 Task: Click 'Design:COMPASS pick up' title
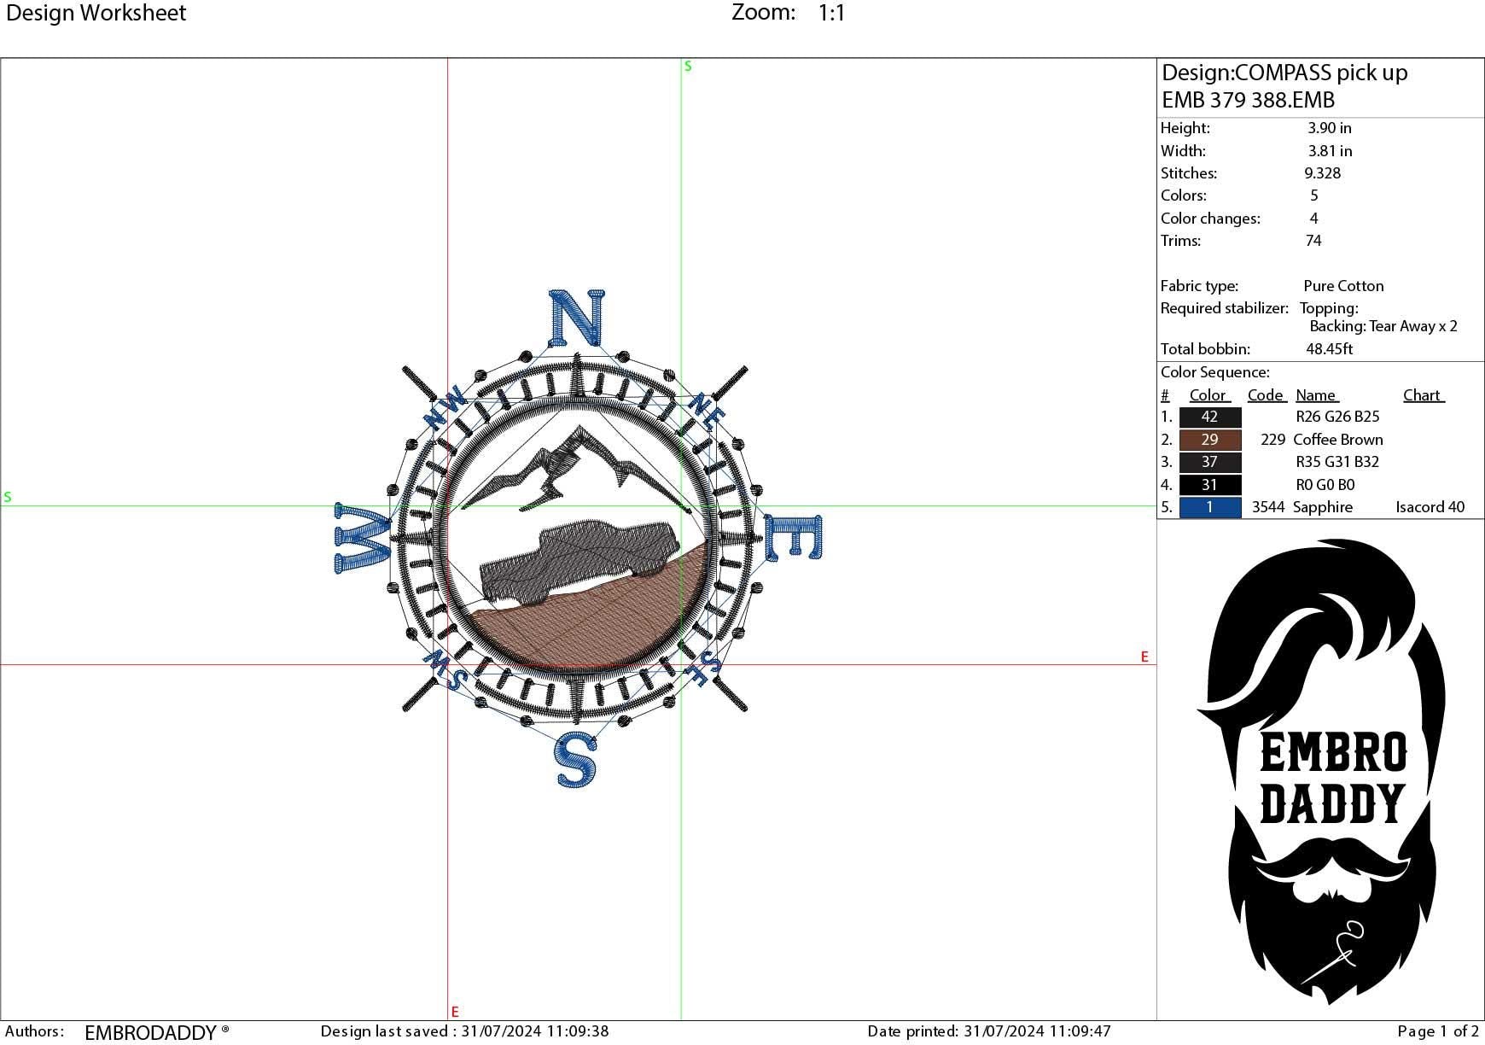point(1284,73)
